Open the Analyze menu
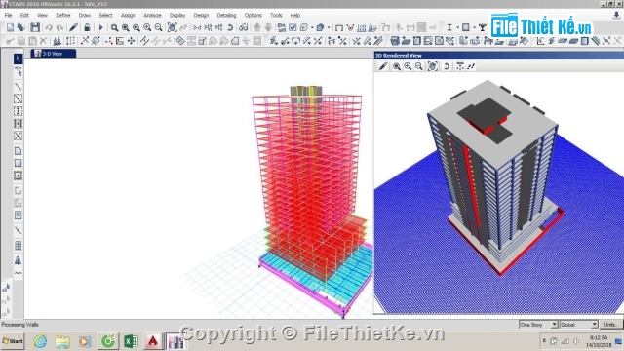This screenshot has height=351, width=624. coord(152,16)
